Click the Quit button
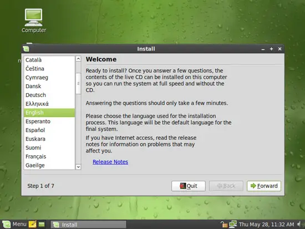 coord(189,186)
